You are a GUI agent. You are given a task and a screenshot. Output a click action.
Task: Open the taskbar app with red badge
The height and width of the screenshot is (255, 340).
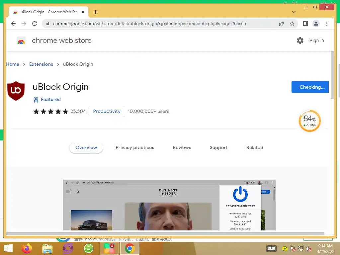(x=109, y=248)
